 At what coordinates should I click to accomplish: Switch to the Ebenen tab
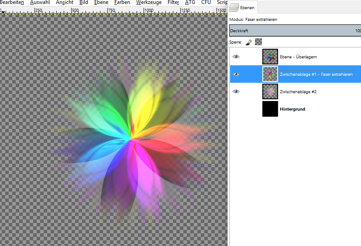tap(243, 7)
